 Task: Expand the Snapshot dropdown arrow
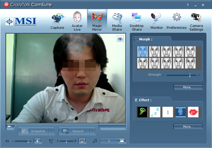(x=52, y=131)
